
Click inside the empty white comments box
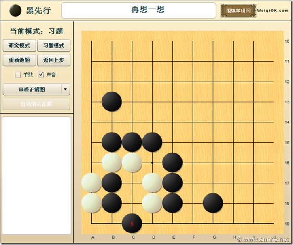click(x=37, y=175)
